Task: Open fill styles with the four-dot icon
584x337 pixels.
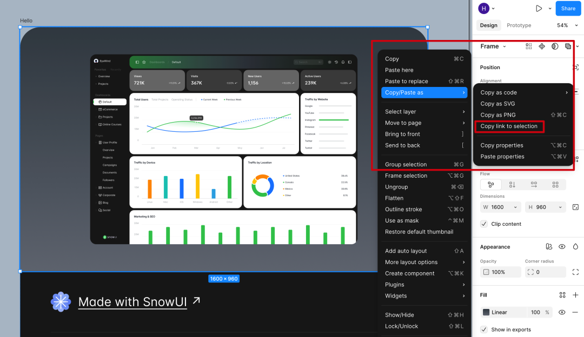Action: click(562, 295)
